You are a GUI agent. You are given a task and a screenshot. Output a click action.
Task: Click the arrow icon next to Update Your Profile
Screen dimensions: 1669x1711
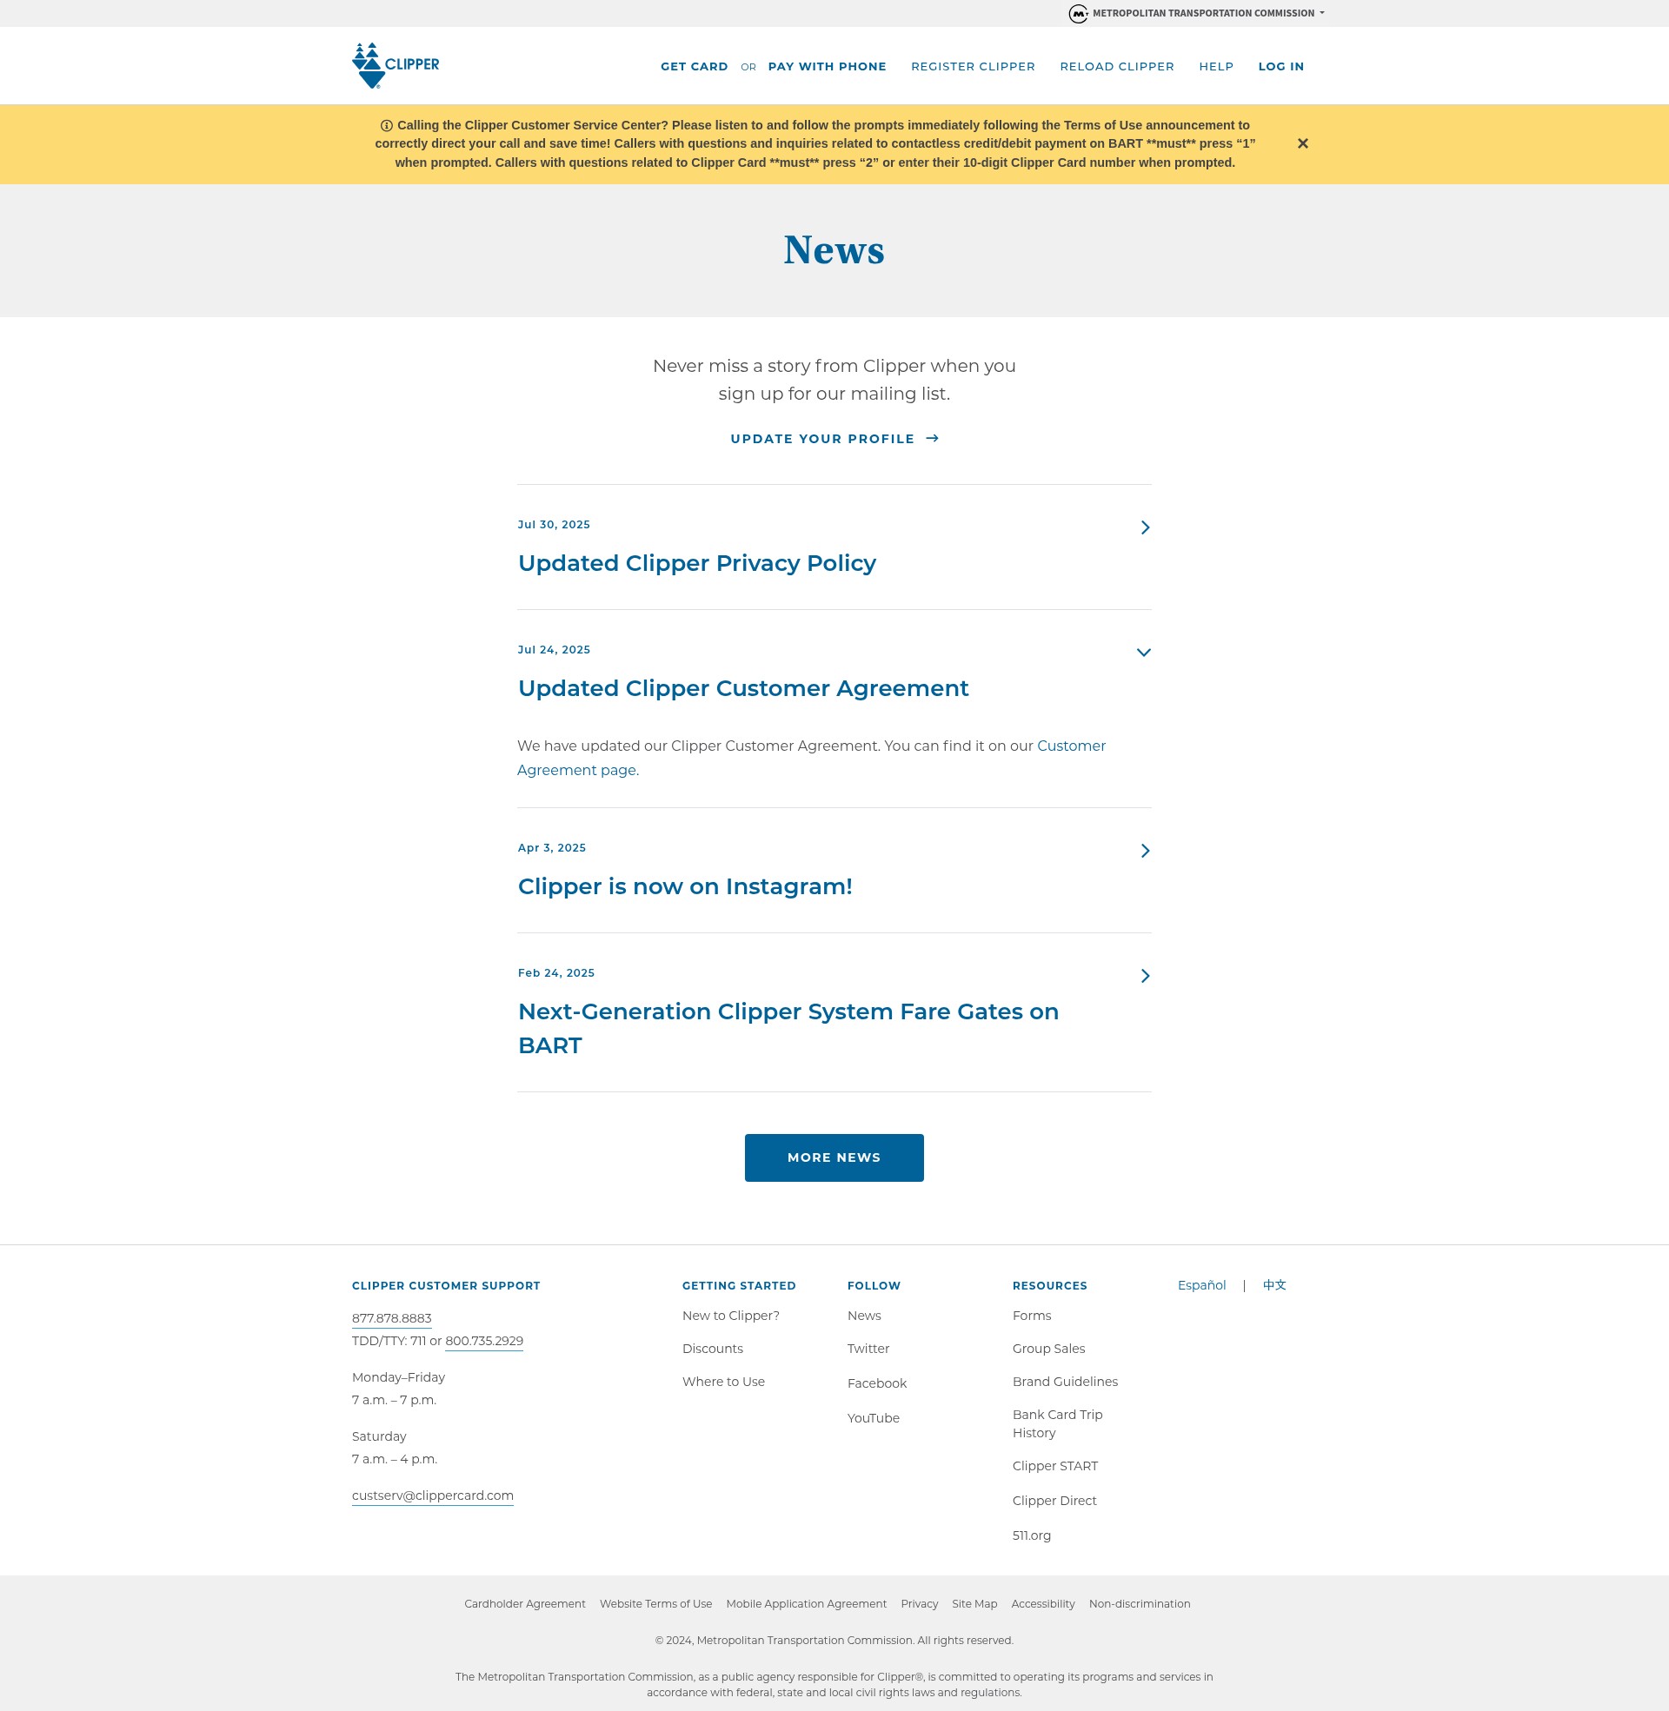pos(933,438)
